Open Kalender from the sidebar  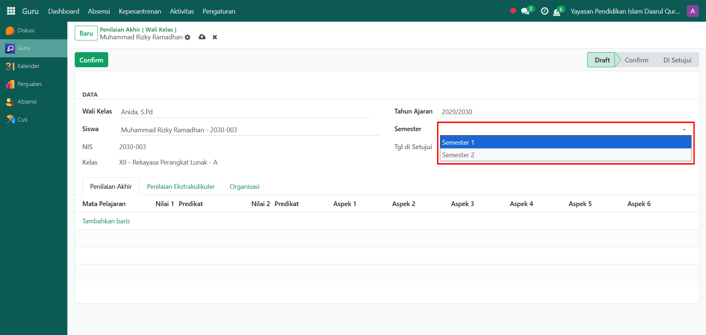click(28, 66)
